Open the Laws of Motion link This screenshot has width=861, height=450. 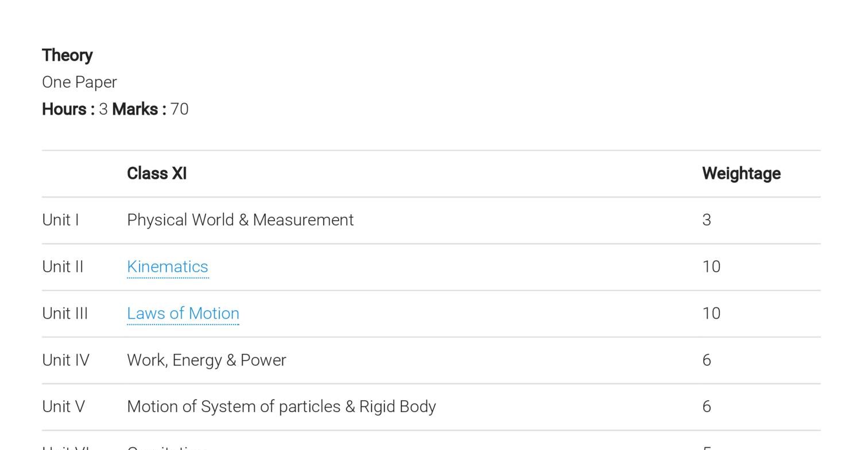click(183, 314)
